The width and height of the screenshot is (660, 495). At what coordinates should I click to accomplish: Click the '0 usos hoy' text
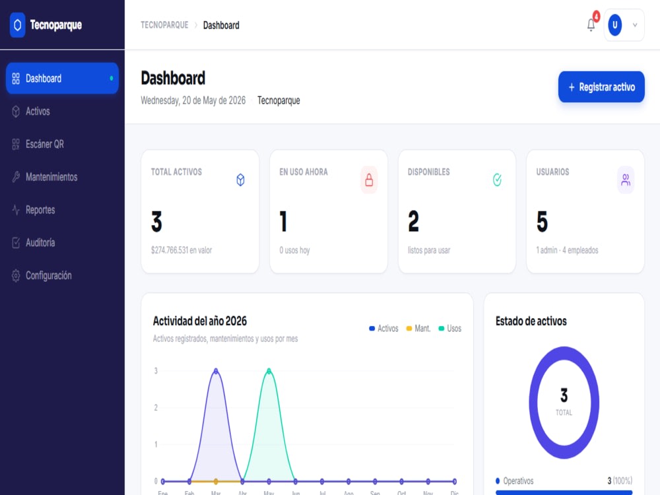pos(294,250)
